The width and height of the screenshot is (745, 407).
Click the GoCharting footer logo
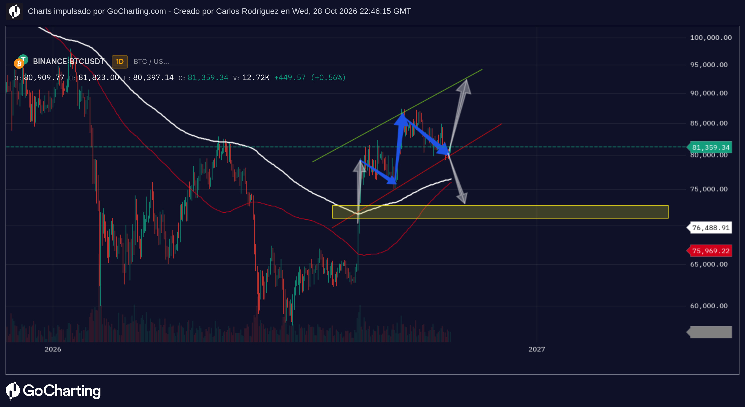(x=53, y=391)
